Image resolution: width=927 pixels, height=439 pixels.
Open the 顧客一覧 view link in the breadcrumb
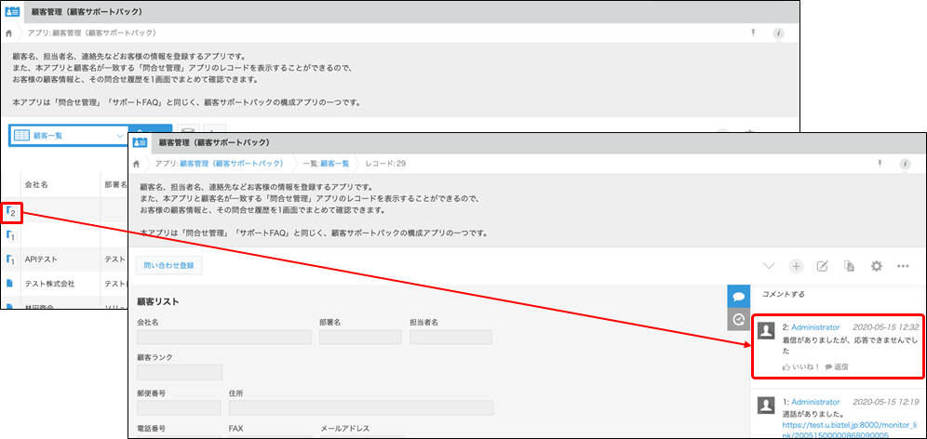(335, 164)
